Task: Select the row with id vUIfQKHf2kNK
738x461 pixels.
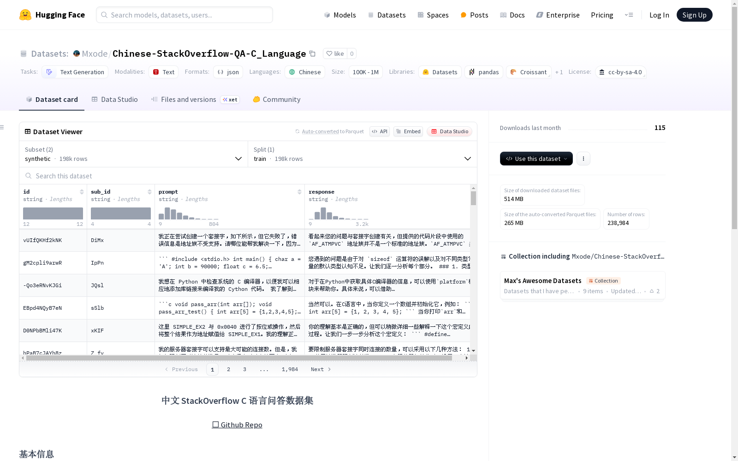Action: (x=244, y=240)
